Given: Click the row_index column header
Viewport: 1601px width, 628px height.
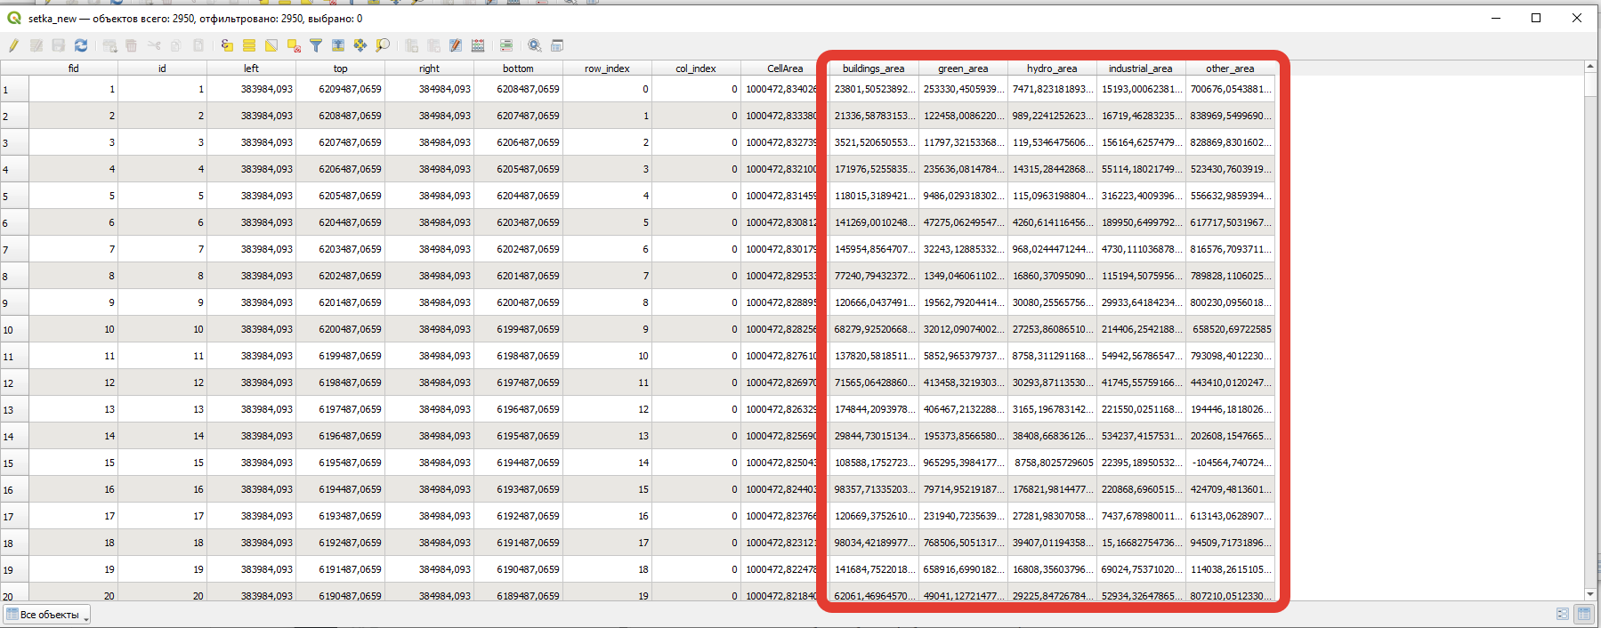Looking at the screenshot, I should [x=607, y=68].
